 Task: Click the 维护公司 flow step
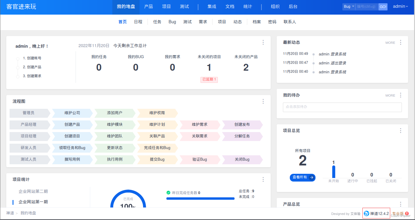coord(72,113)
